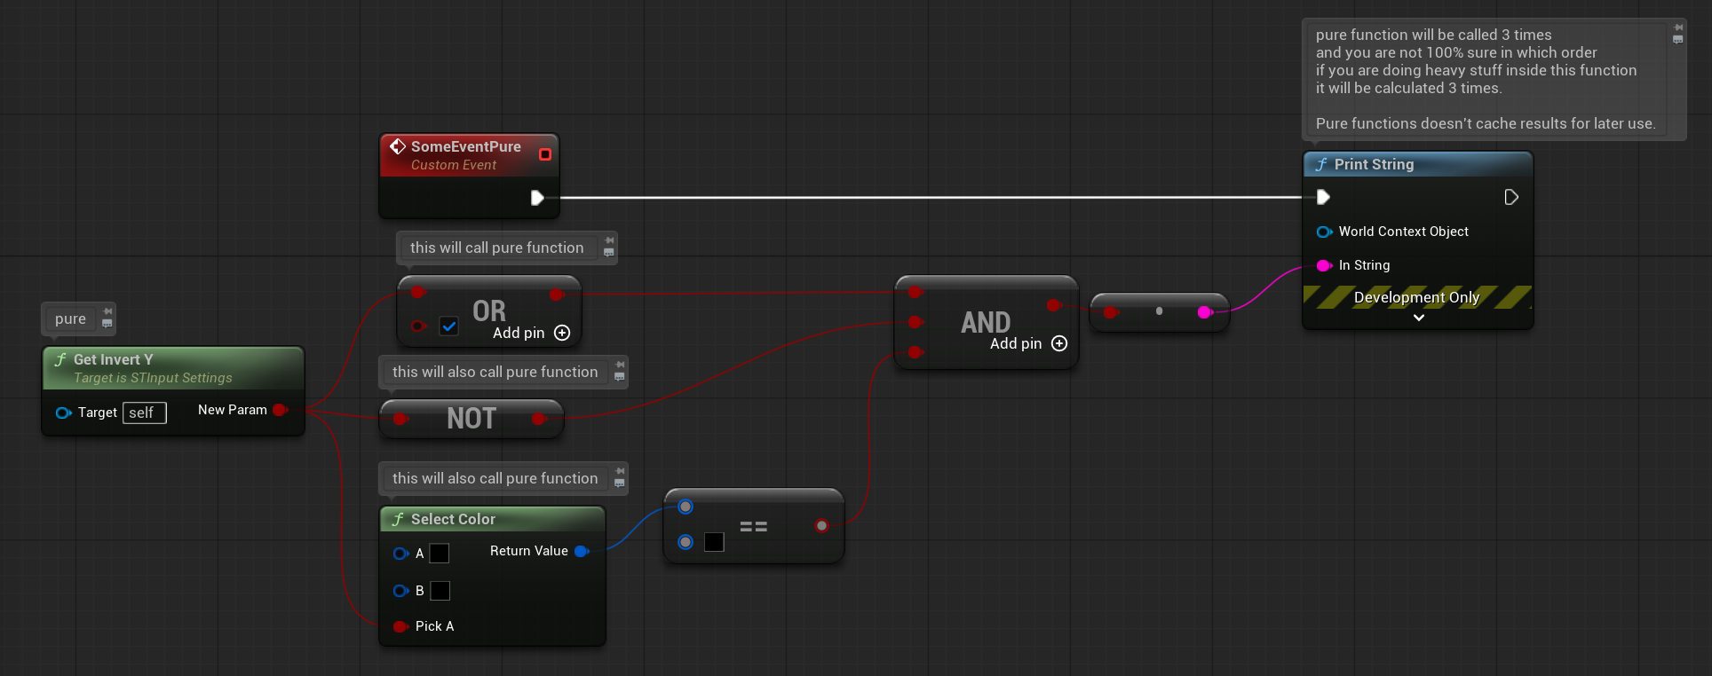Click the Add pin icon on AND node
Viewport: 1712px width, 676px height.
[1059, 343]
